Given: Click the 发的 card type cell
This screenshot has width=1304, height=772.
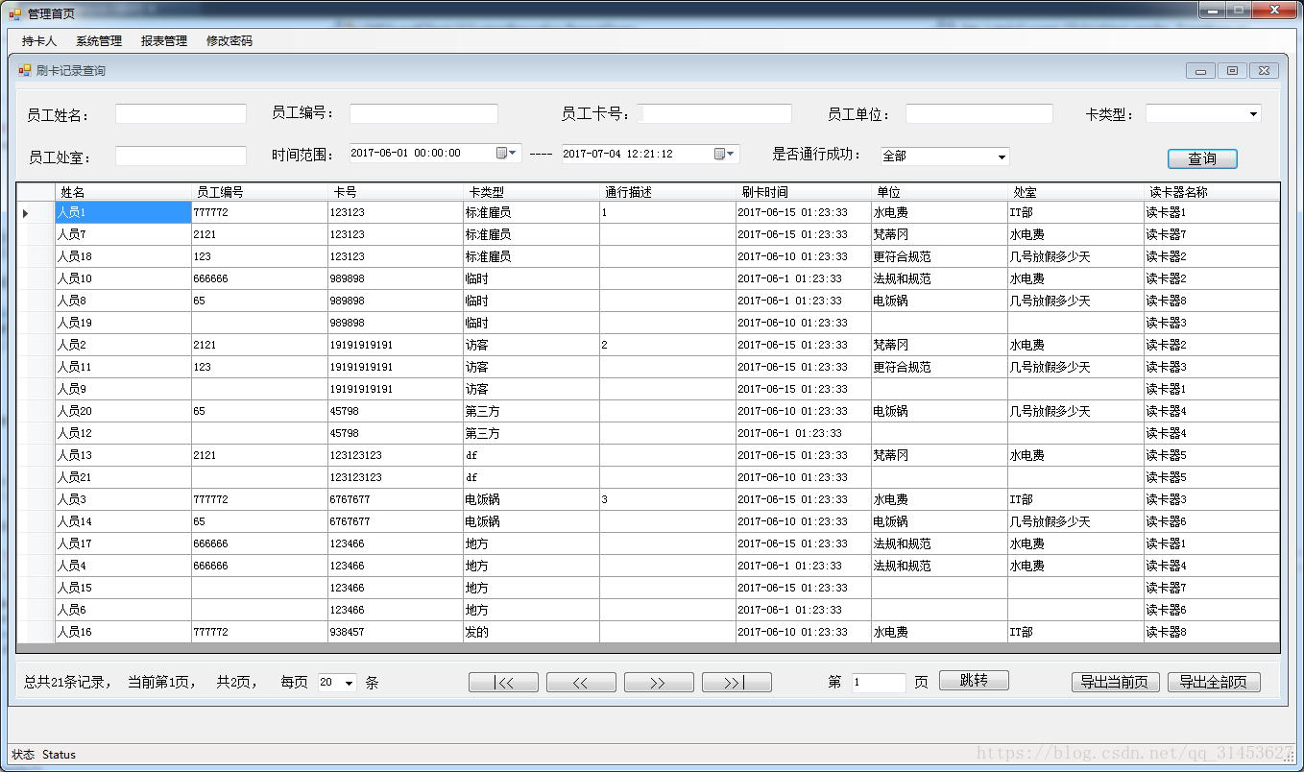Looking at the screenshot, I should click(532, 632).
